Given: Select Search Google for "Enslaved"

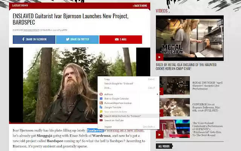Looking at the screenshot, I should pyautogui.click(x=128, y=83).
